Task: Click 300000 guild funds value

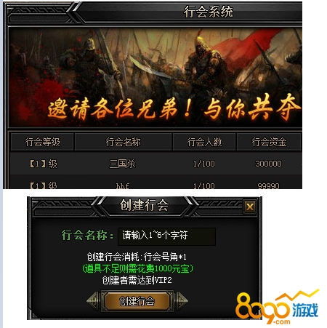Action: 268,164
